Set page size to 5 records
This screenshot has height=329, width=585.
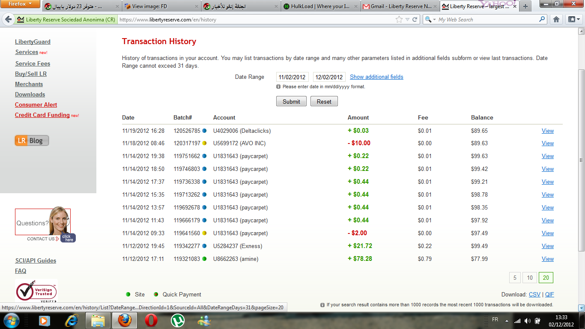tap(514, 278)
